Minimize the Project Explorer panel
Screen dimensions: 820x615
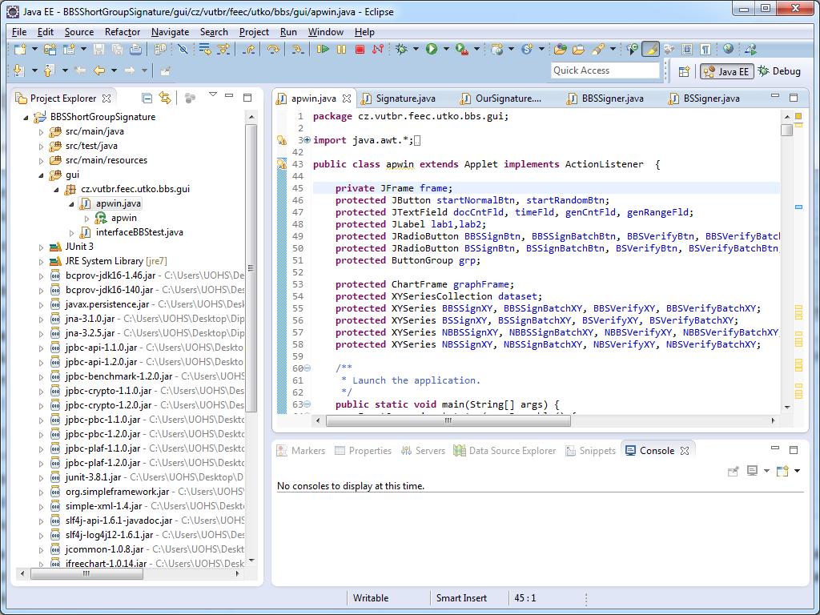229,96
